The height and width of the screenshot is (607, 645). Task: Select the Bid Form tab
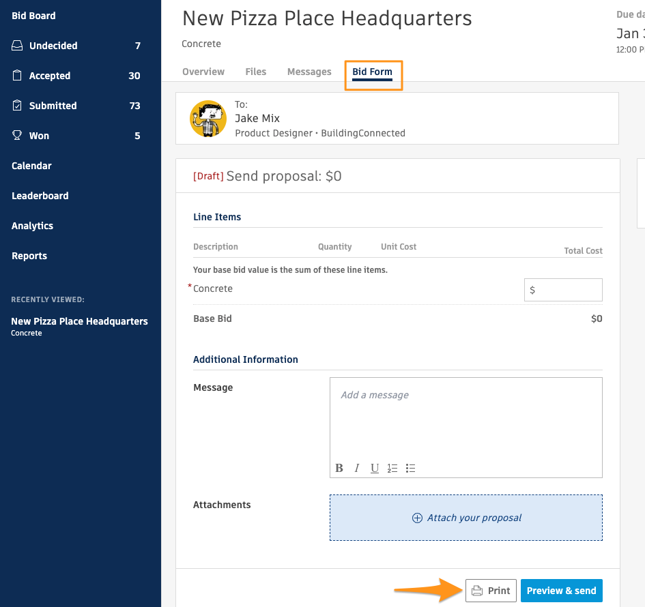[x=372, y=72]
